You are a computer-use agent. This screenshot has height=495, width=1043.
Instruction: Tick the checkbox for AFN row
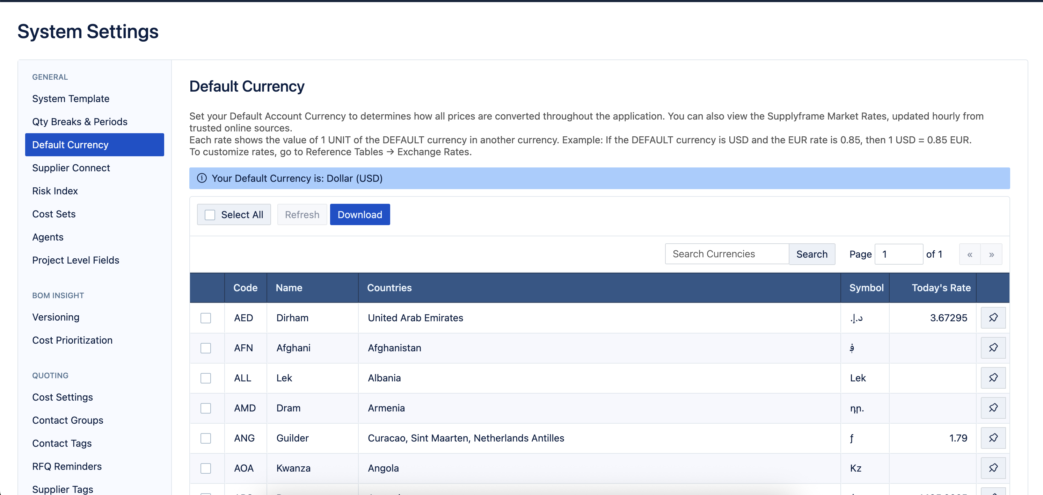(206, 348)
